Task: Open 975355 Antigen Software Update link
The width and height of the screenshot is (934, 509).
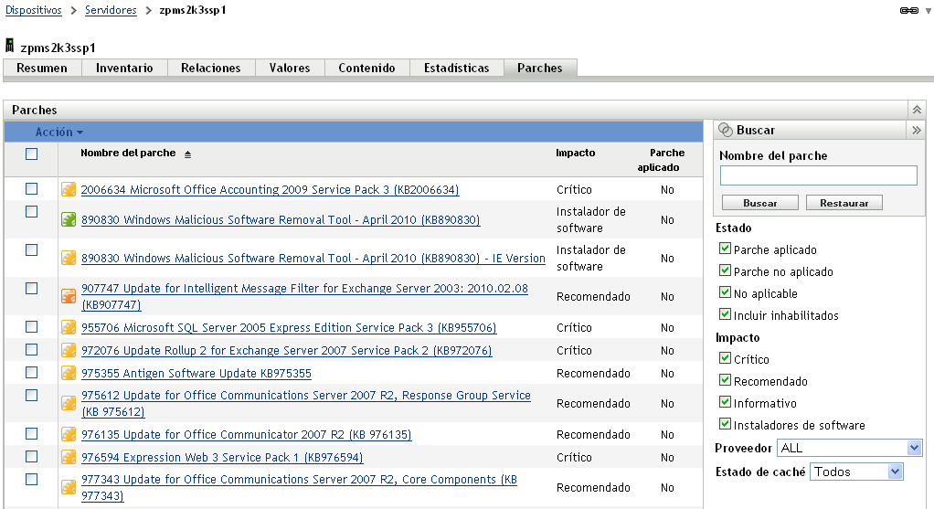Action: (x=196, y=373)
